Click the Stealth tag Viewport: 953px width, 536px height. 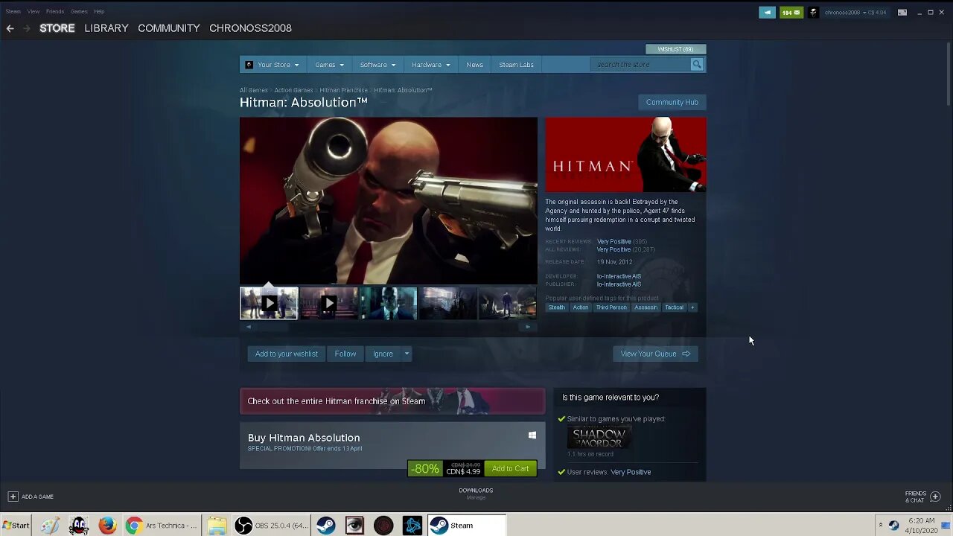pyautogui.click(x=557, y=307)
